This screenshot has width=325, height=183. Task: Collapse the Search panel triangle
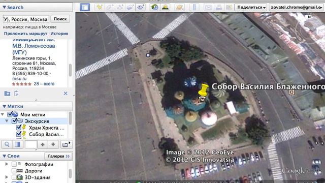[x=4, y=7]
